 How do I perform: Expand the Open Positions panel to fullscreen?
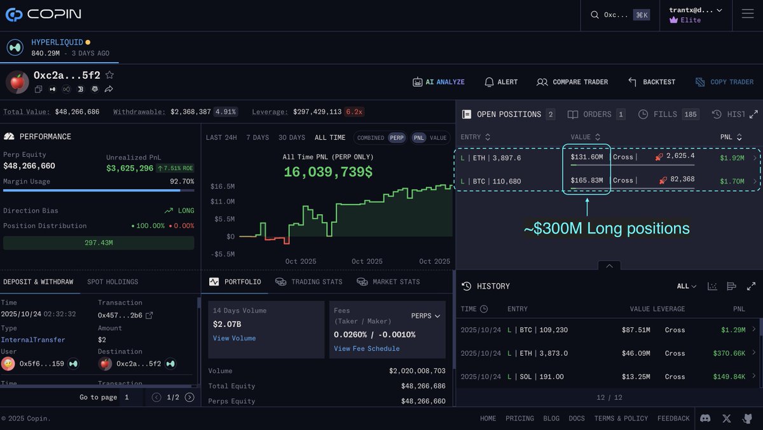[753, 114]
